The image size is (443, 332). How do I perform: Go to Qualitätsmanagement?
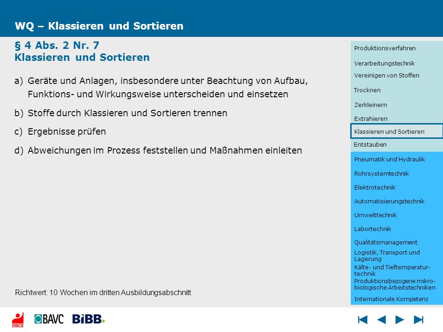386,242
